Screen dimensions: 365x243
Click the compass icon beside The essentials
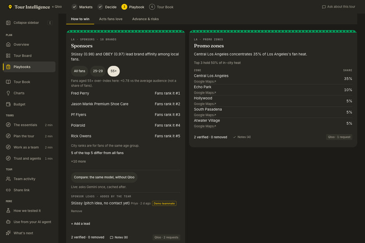8,125
